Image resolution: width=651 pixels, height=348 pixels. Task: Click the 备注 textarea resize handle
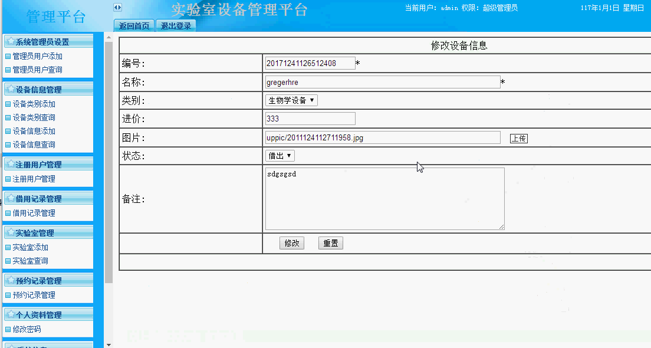[502, 226]
